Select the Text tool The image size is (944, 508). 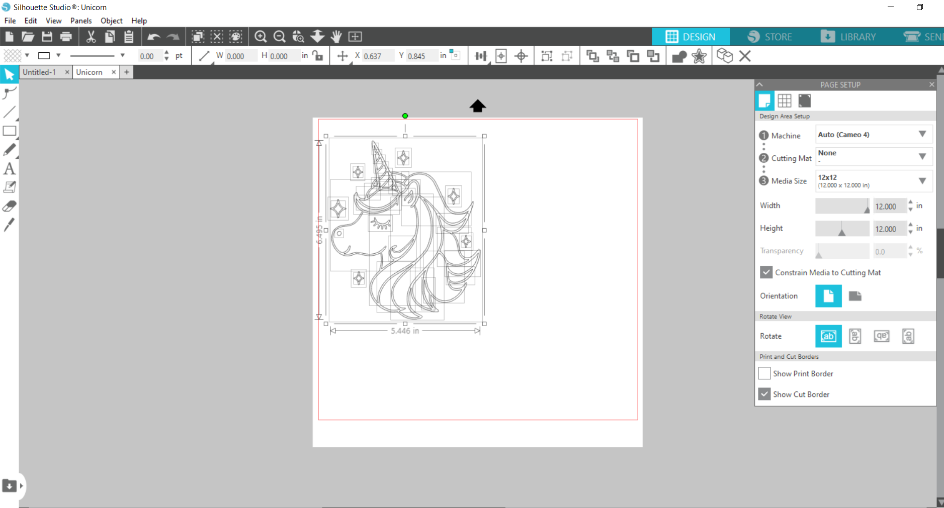coord(9,169)
